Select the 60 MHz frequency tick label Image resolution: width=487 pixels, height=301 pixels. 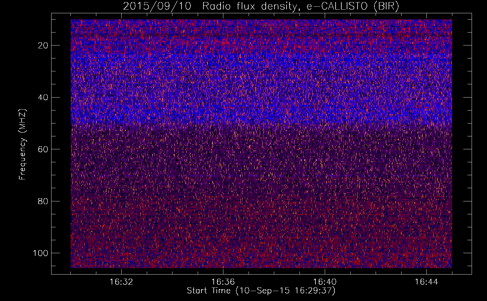click(43, 149)
